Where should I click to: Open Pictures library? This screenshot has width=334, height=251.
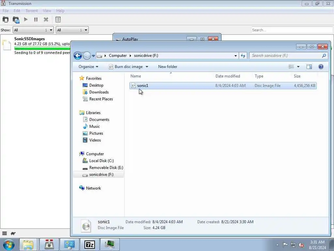tap(96, 133)
